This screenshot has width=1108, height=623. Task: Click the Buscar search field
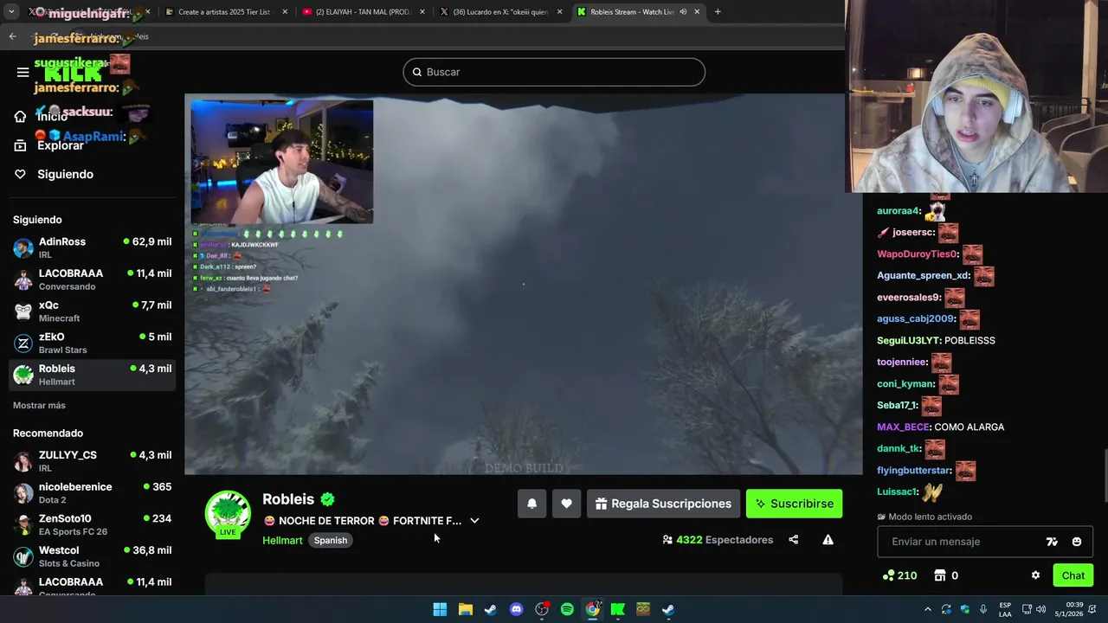tap(554, 72)
